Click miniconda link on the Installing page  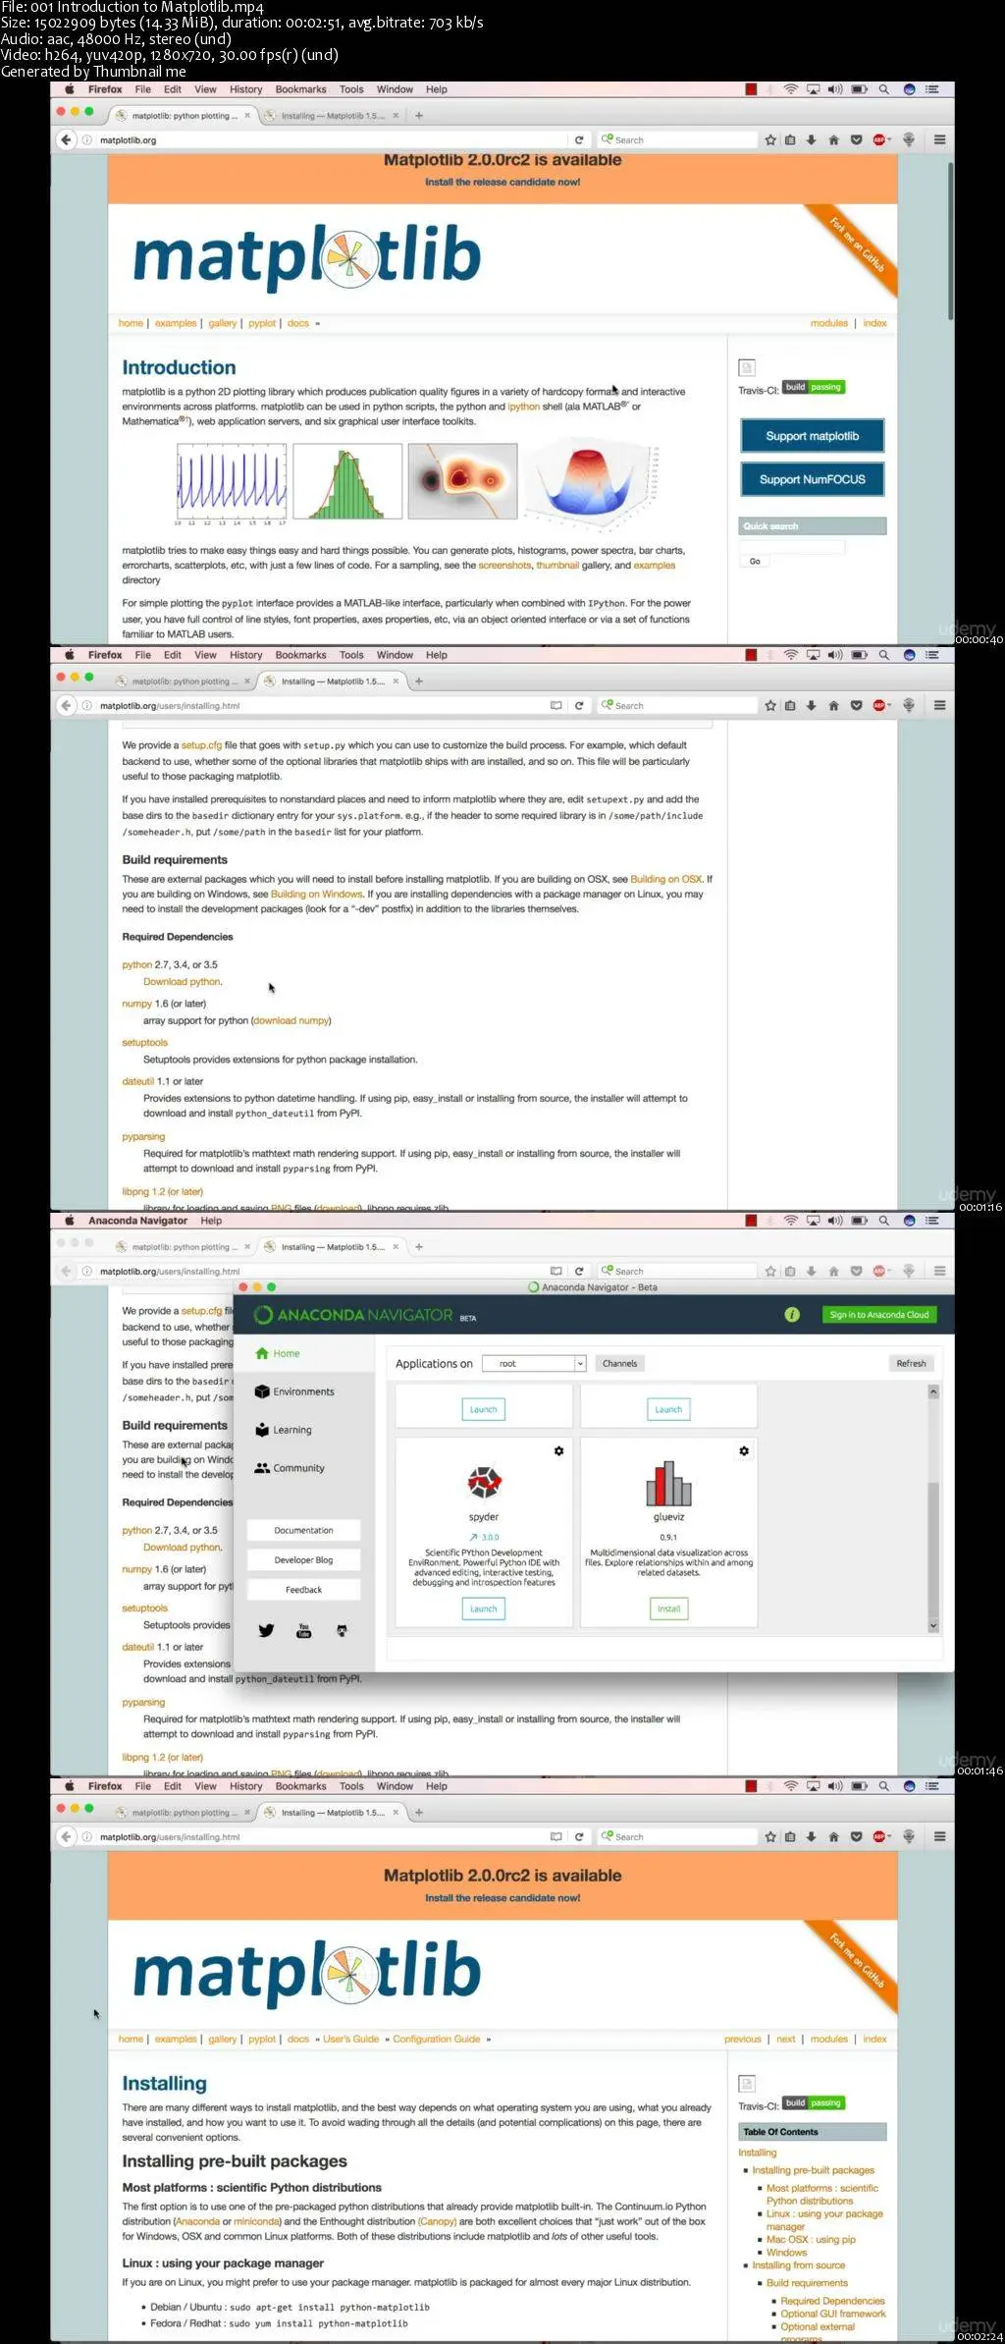click(x=257, y=2221)
